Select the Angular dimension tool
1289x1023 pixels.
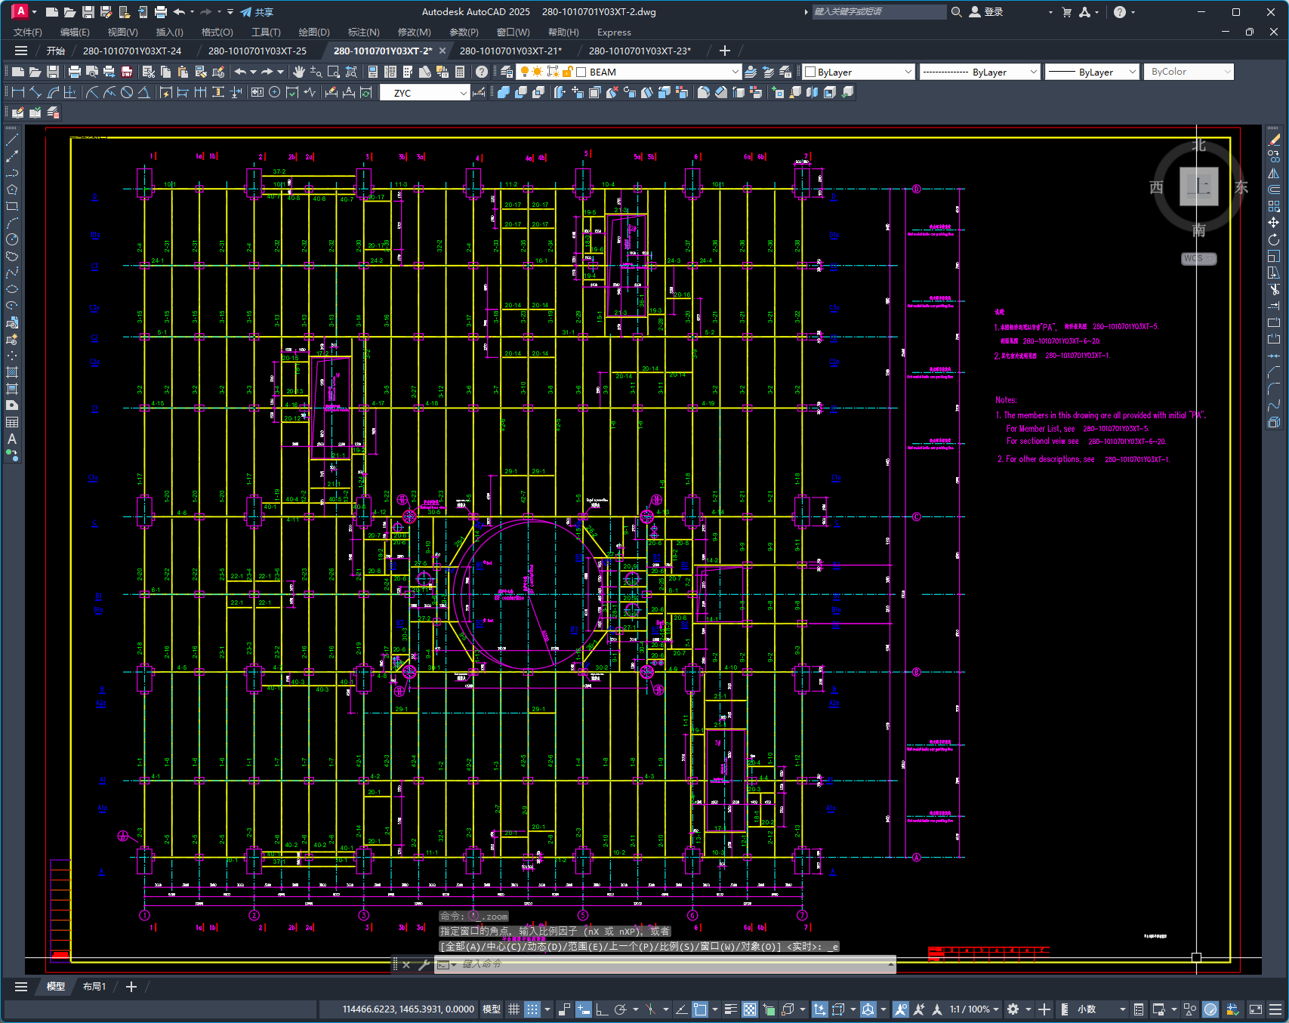143,92
